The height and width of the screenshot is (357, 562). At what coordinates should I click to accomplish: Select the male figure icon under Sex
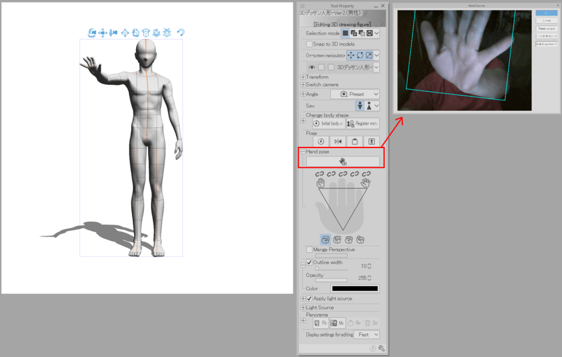pos(360,106)
